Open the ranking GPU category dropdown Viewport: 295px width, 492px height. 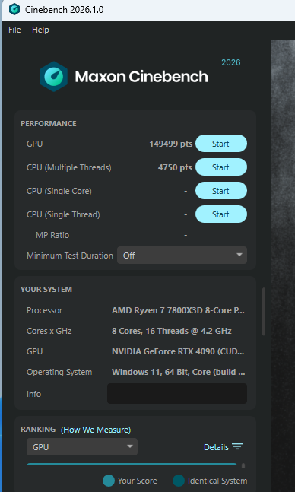82,447
